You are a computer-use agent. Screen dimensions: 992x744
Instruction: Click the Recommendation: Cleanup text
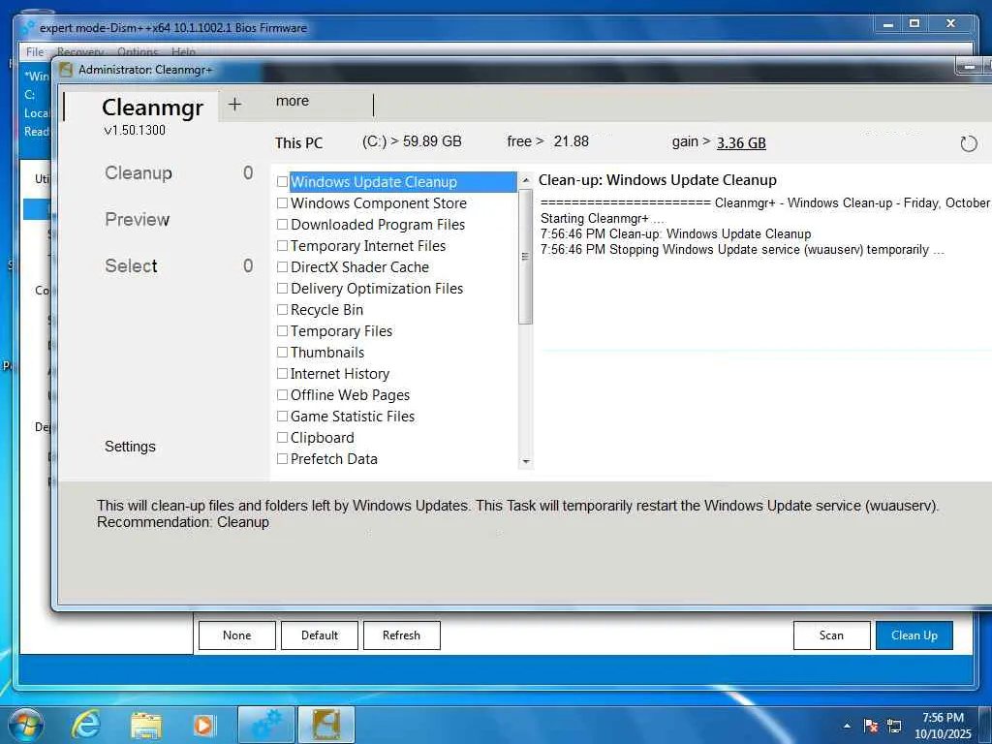coord(183,522)
